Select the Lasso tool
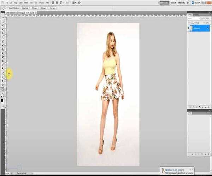Screen dimensions: 212x176 pyautogui.click(x=2, y=25)
